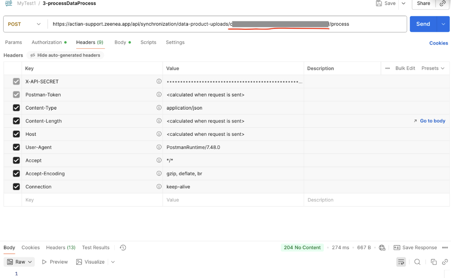Uncheck the Connection header

pyautogui.click(x=17, y=187)
